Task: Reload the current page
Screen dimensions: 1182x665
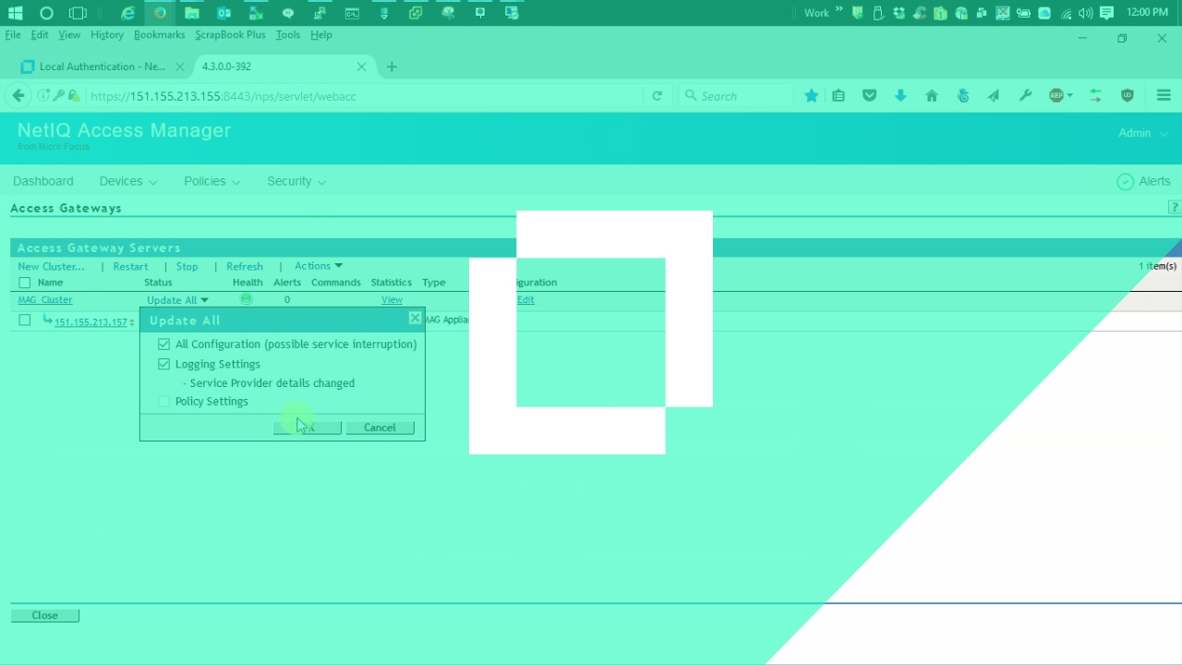Action: click(x=657, y=95)
